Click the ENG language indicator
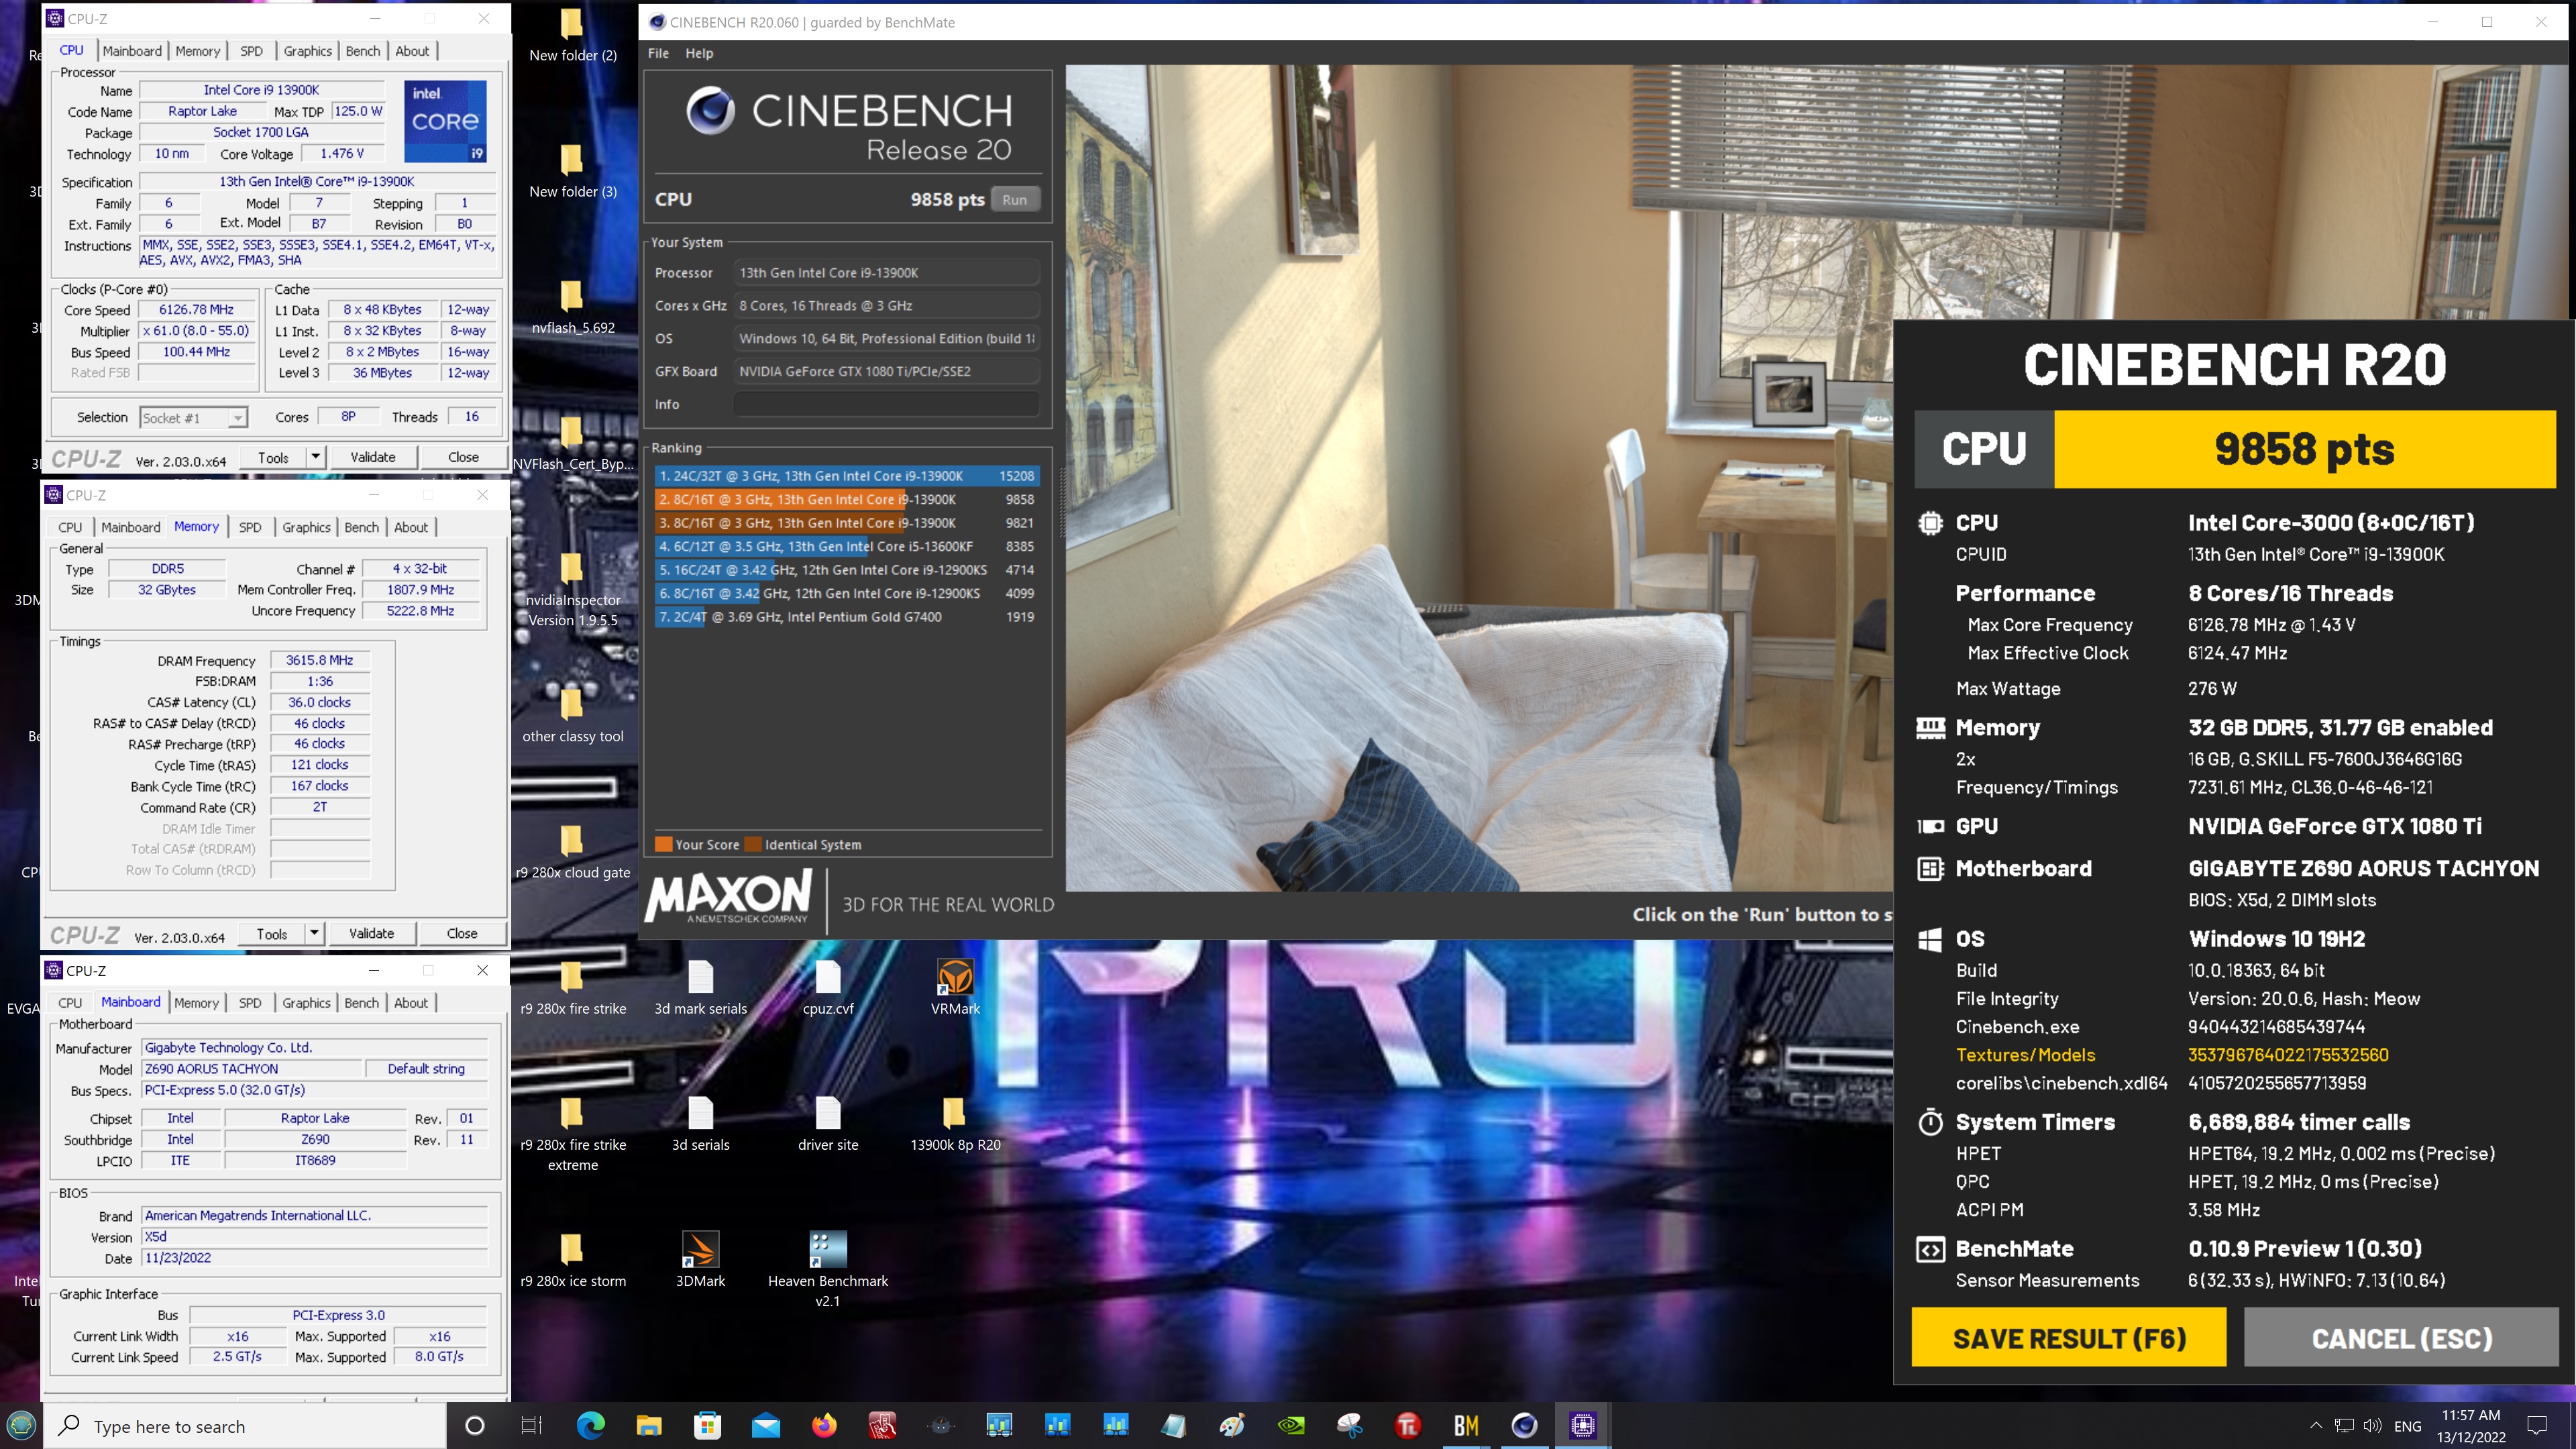The height and width of the screenshot is (1449, 2576). click(2408, 1426)
